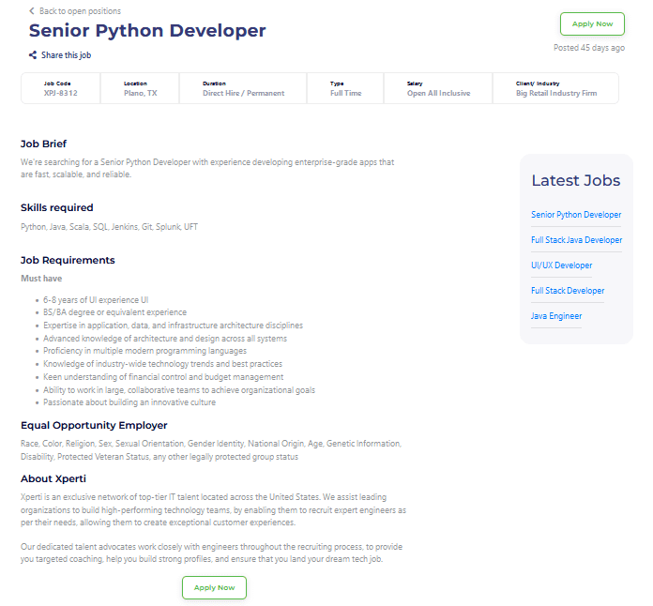Go back to open positions
Image resolution: width=653 pixels, height=606 pixels.
pos(80,11)
